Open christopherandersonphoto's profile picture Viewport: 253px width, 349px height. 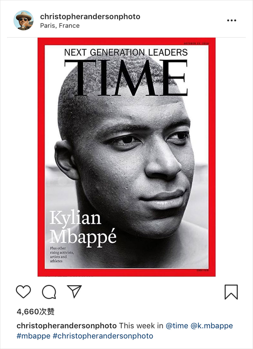(x=24, y=20)
